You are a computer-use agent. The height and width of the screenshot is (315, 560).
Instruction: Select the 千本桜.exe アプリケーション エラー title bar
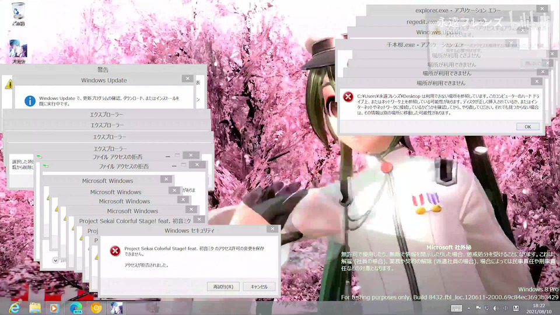click(425, 45)
